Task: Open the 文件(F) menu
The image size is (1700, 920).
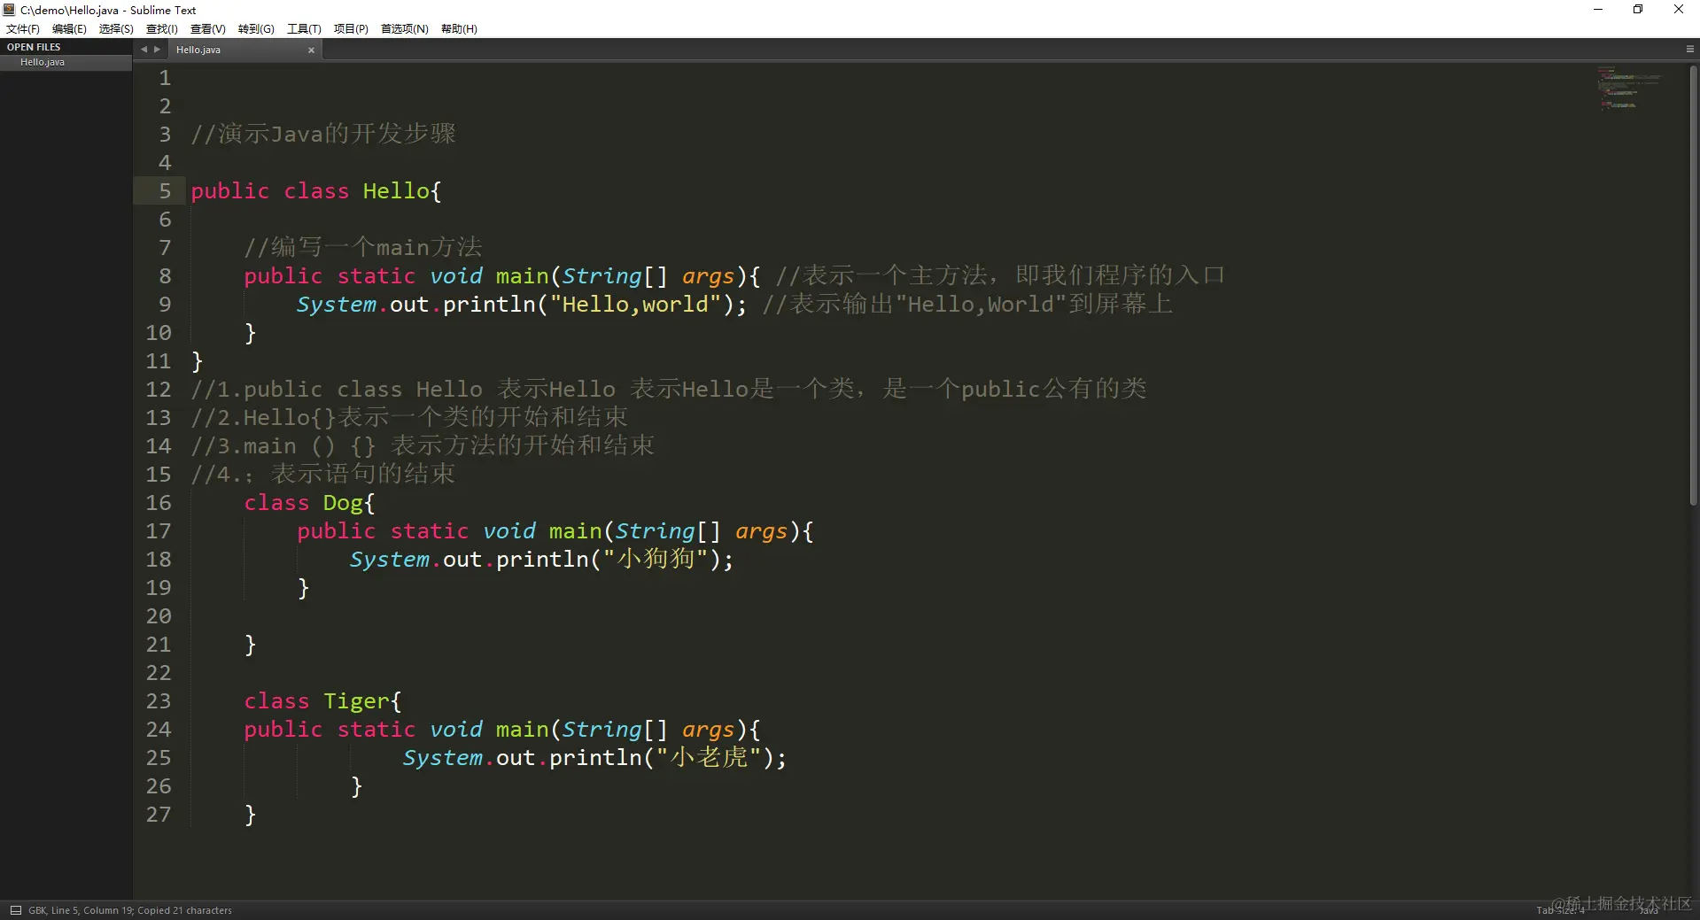Action: click(23, 29)
